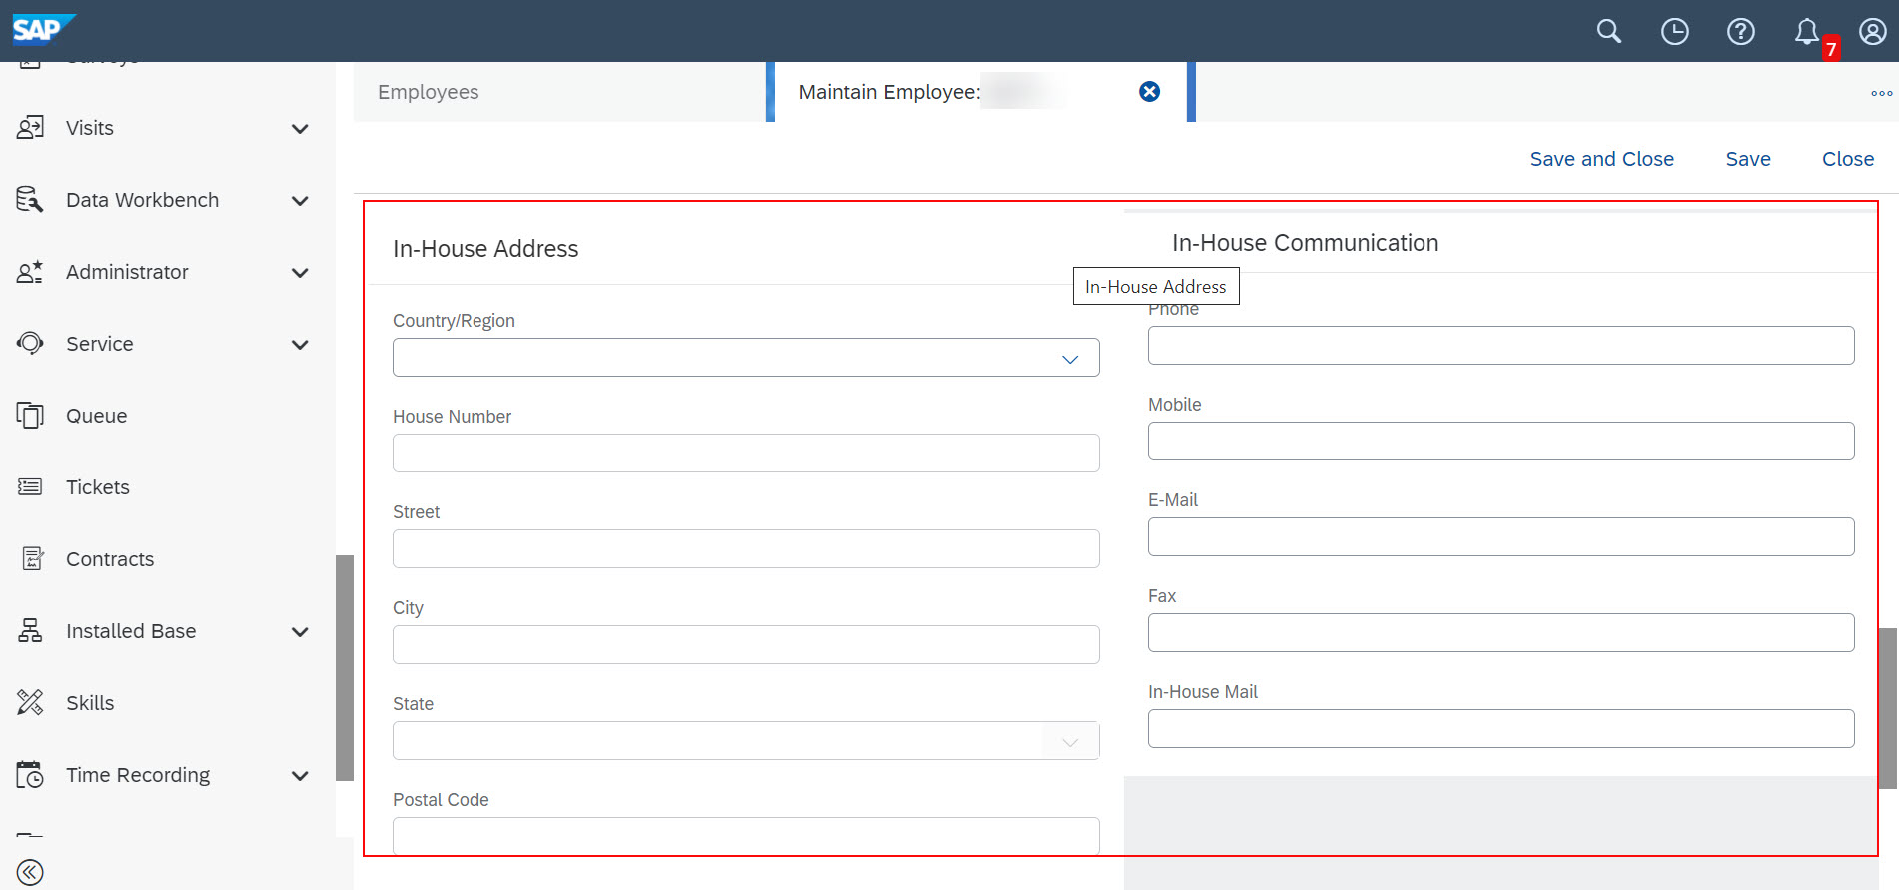Open Tickets in the sidebar
This screenshot has width=1899, height=890.
tap(98, 487)
